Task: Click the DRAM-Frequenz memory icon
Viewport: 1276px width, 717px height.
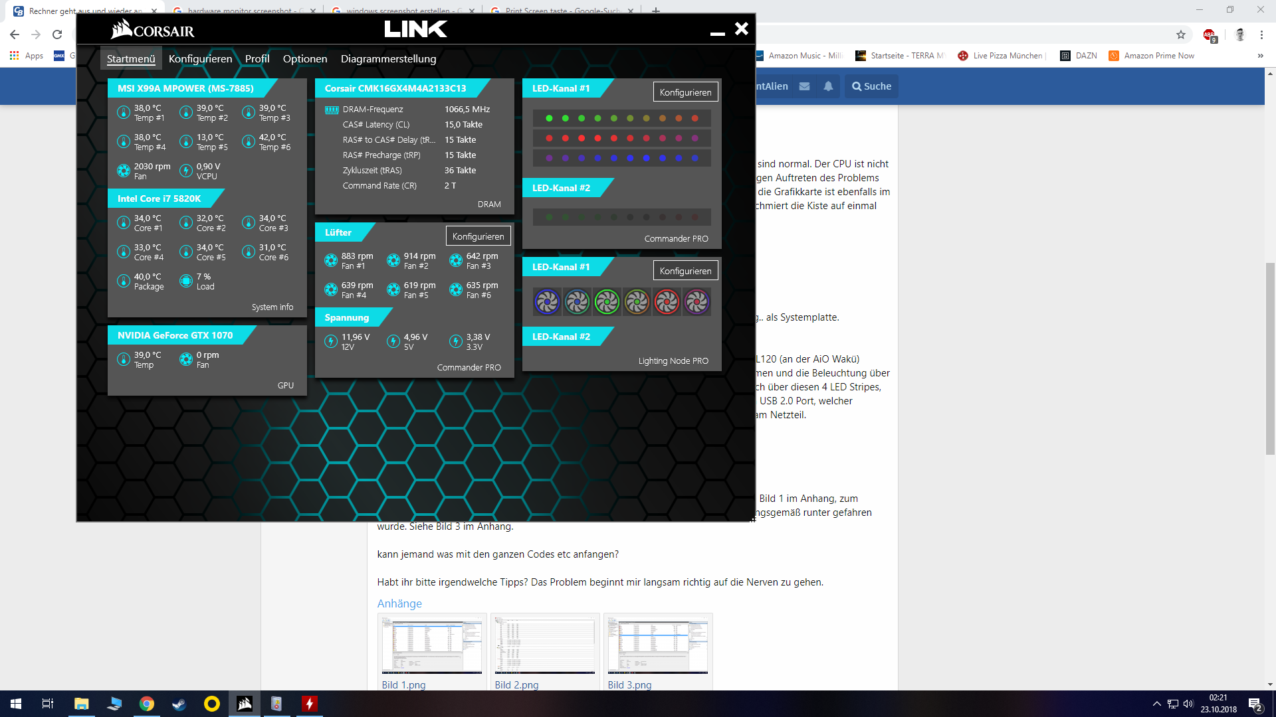Action: (x=332, y=110)
